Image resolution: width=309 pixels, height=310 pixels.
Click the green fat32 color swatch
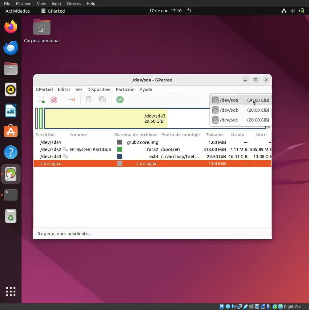pyautogui.click(x=120, y=149)
